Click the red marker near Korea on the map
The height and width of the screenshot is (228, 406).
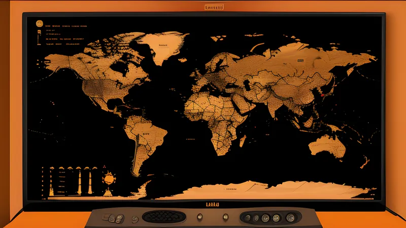coord(322,95)
